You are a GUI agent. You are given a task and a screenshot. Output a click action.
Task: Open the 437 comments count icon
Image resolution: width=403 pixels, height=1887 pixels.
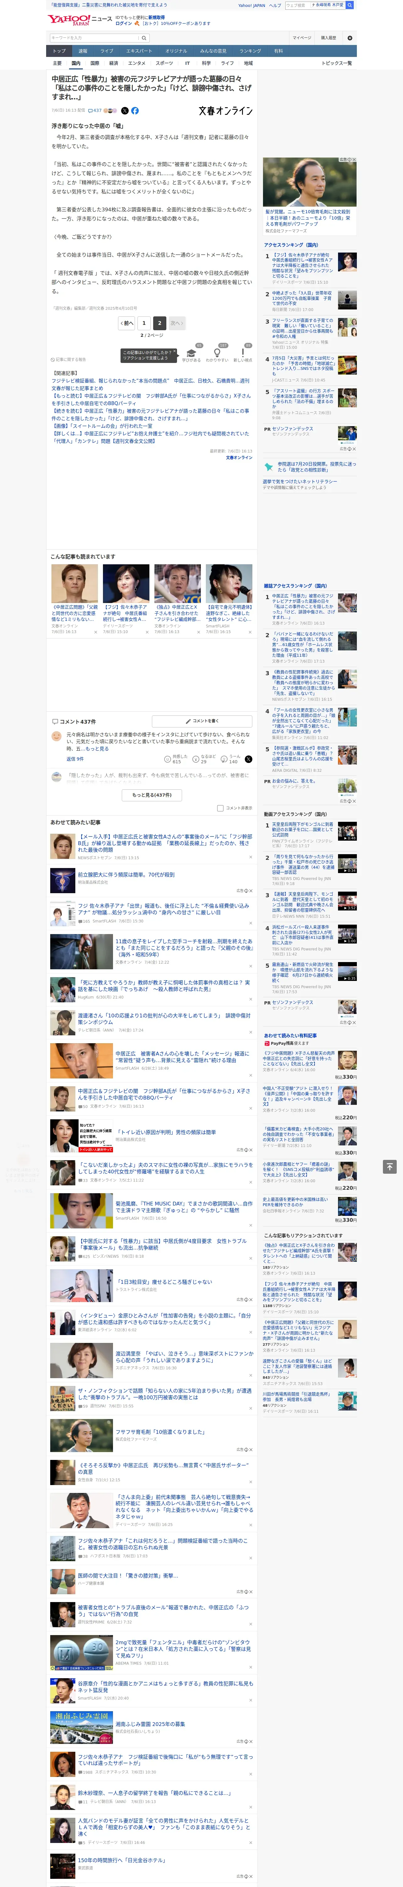point(95,111)
